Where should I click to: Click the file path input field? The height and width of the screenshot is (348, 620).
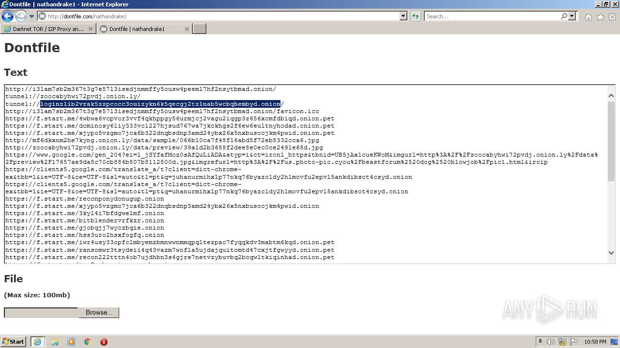[41, 313]
